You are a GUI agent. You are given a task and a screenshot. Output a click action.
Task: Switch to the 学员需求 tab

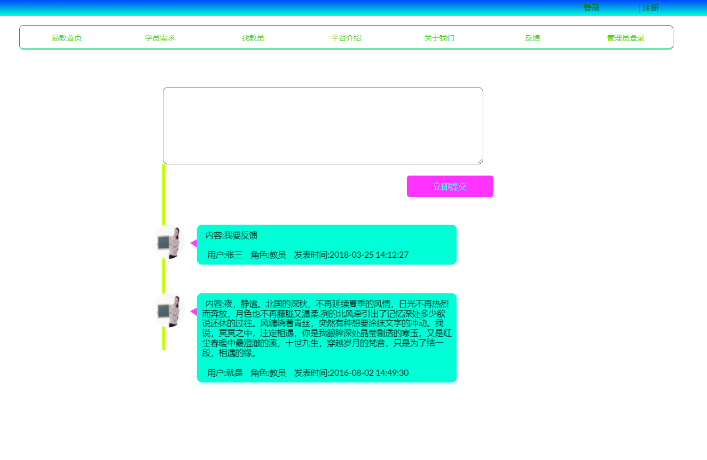(x=160, y=37)
